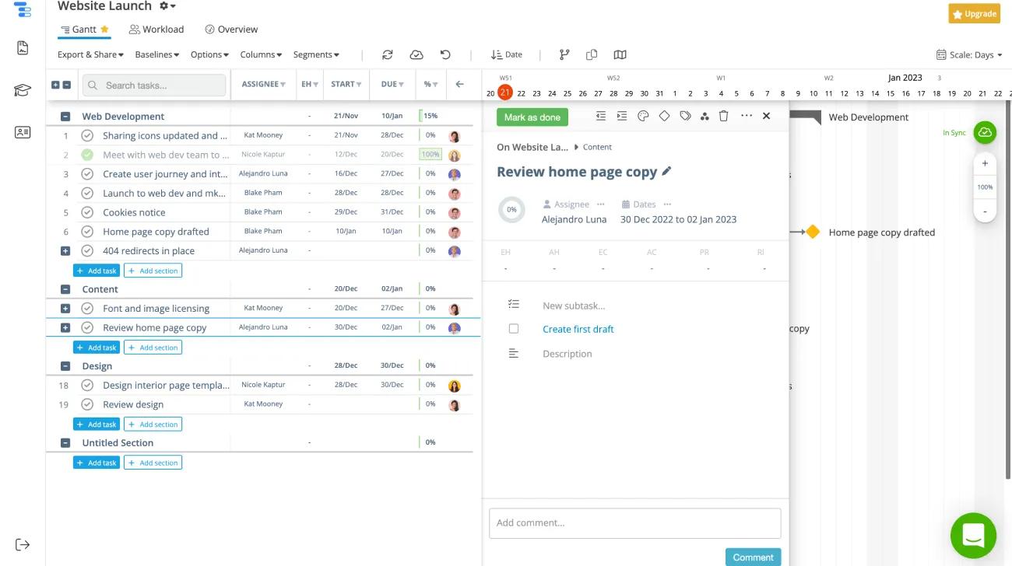The height and width of the screenshot is (566, 1012).
Task: Click the Mark as done button
Action: [532, 117]
